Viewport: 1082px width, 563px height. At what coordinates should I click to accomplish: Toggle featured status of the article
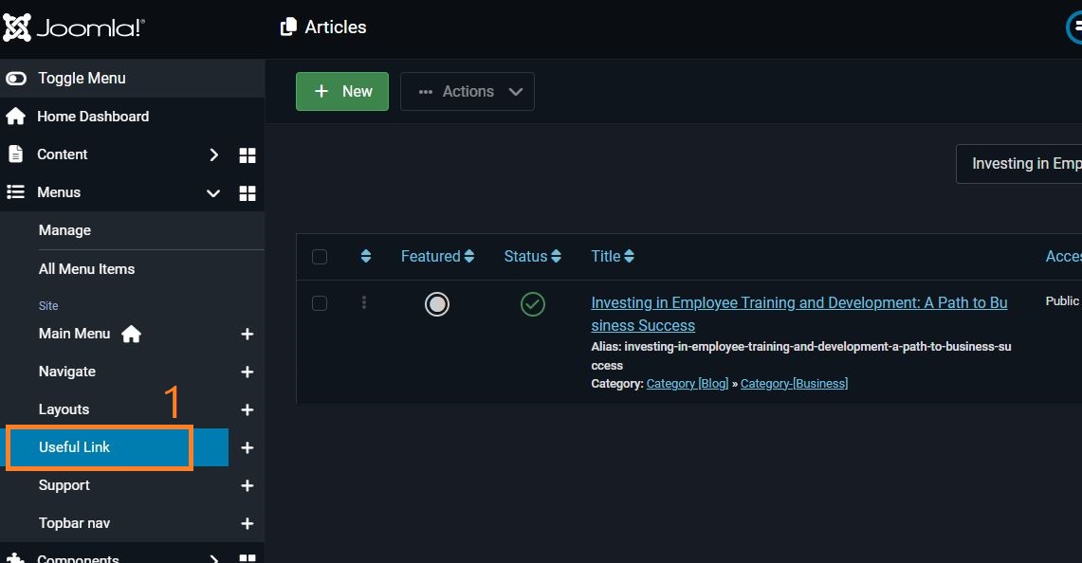437,304
